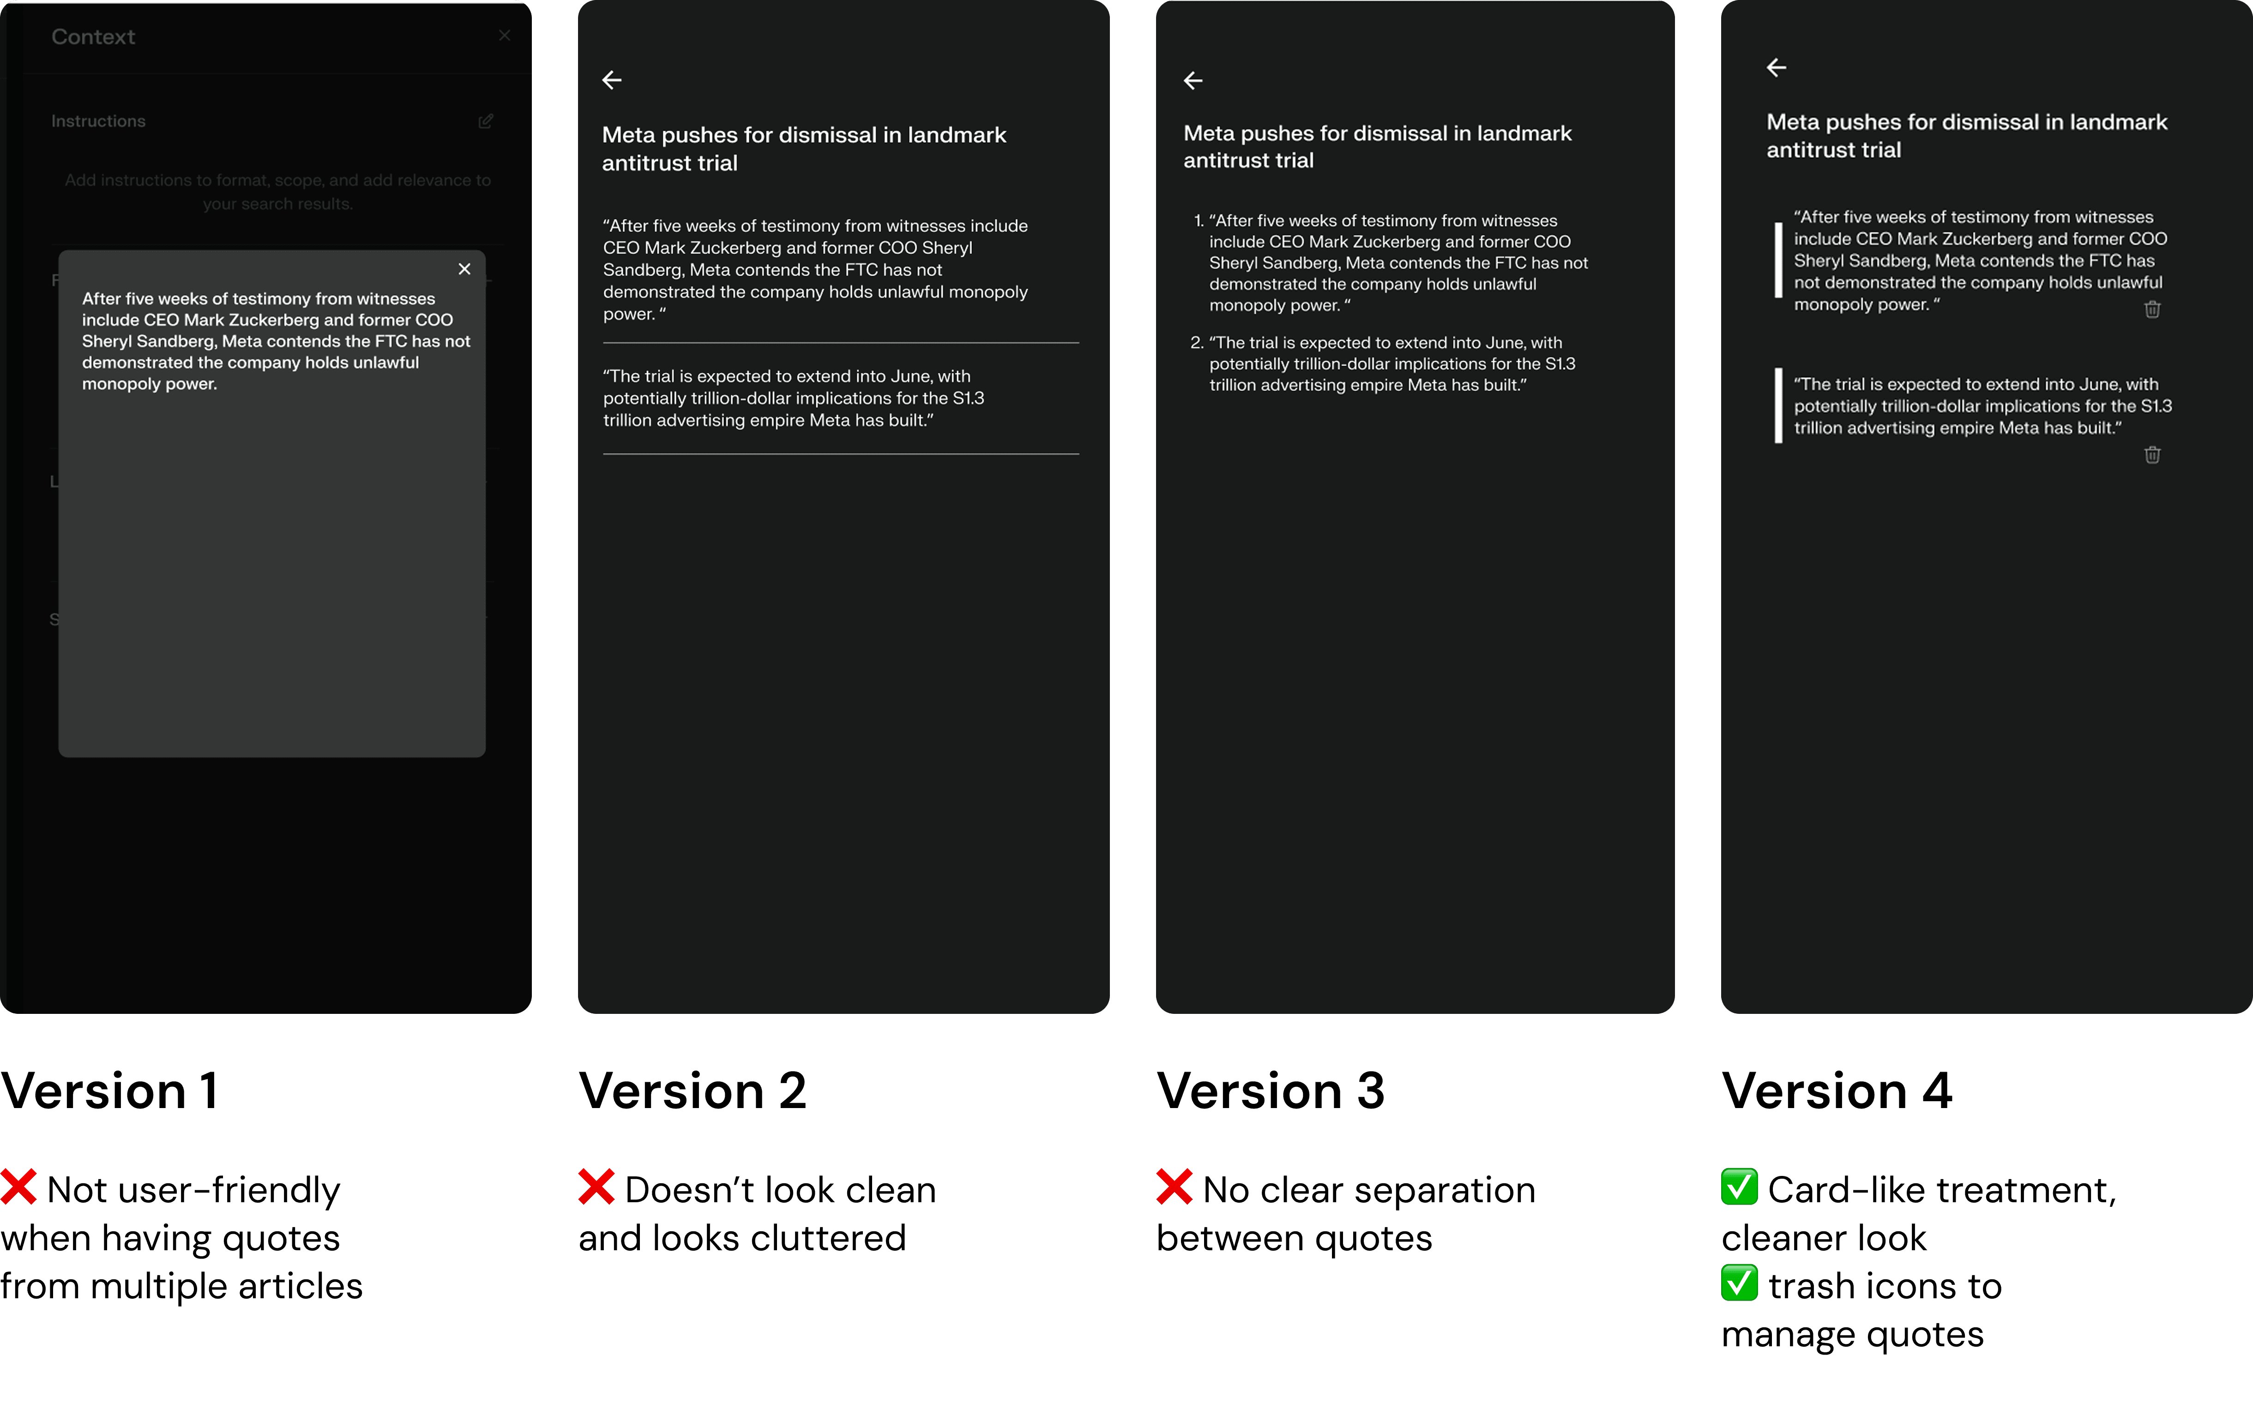Screen dimensions: 2253x1422
Task: Select the article title in Version 4
Action: (1966, 136)
